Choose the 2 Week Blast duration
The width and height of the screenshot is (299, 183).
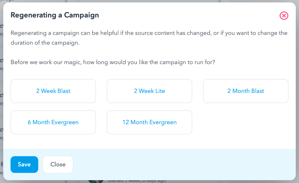click(x=53, y=91)
